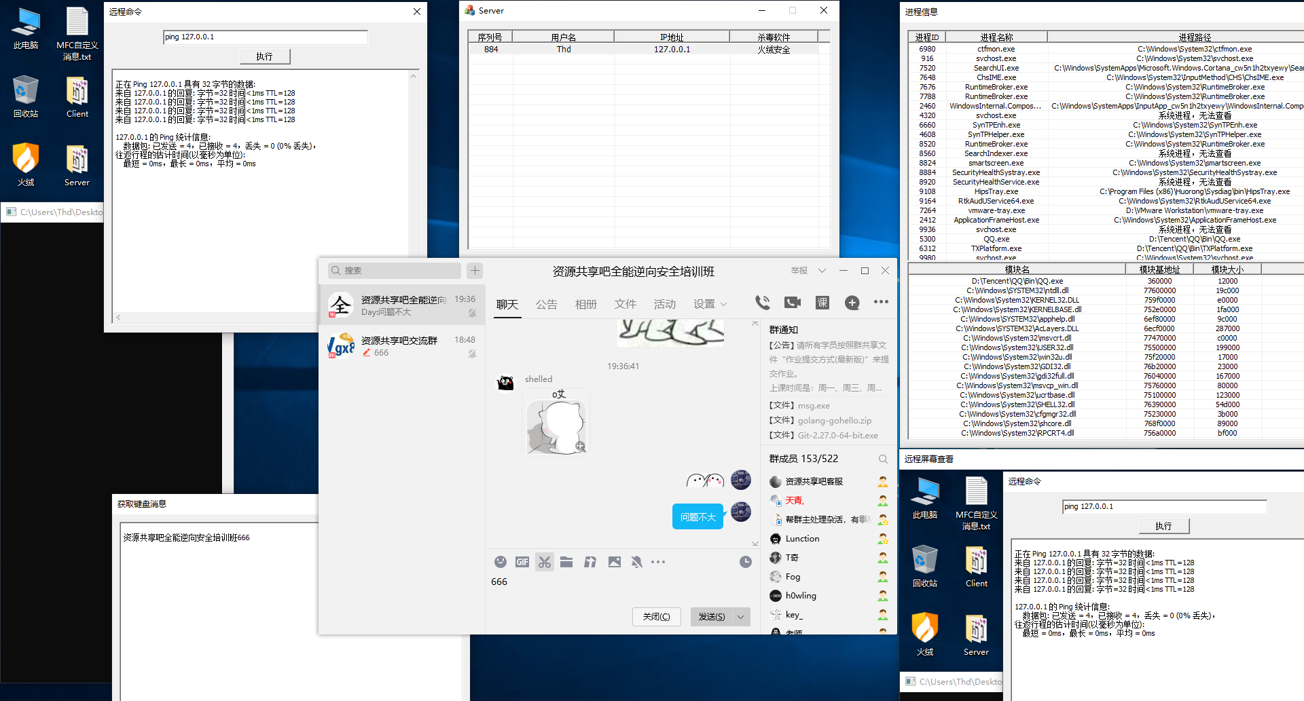Select the scissors screenshot tool

(x=545, y=562)
